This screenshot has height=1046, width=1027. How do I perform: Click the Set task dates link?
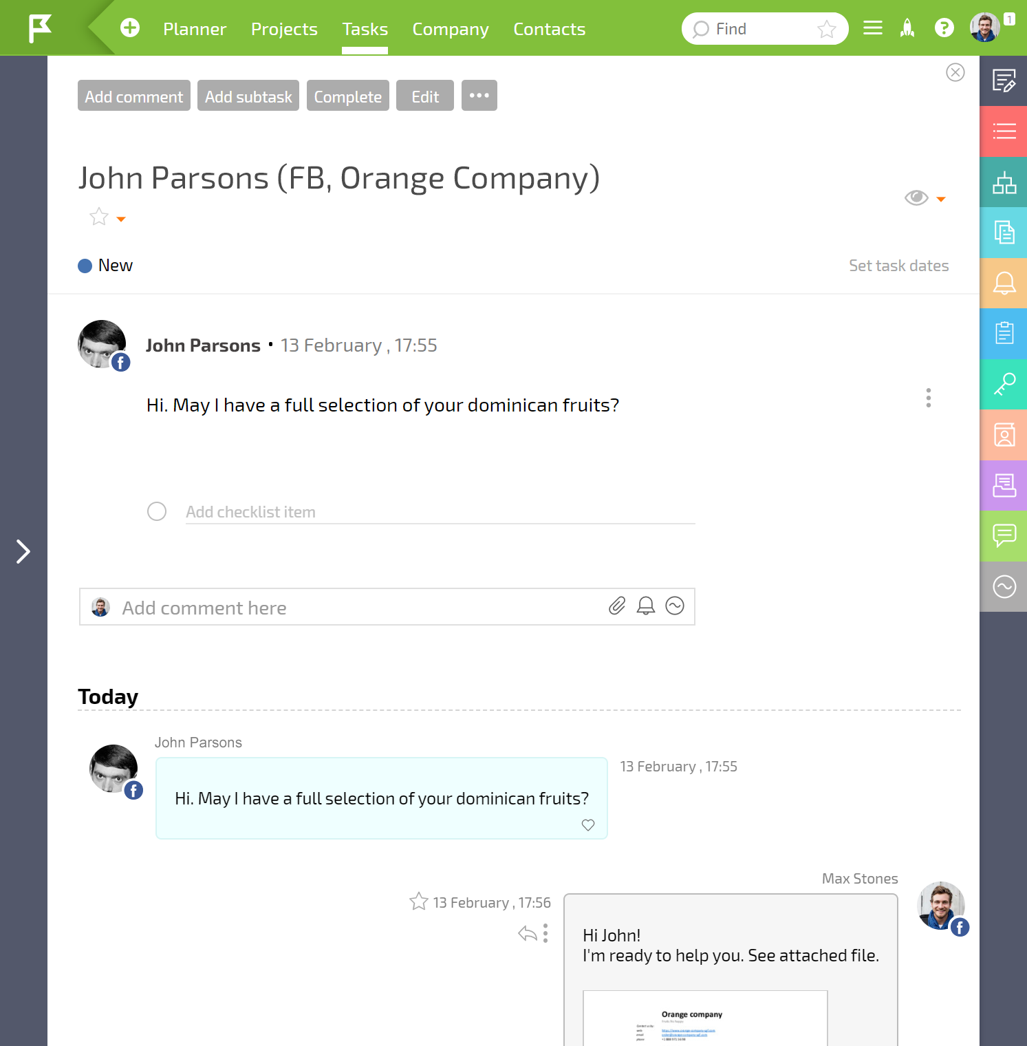pos(899,266)
